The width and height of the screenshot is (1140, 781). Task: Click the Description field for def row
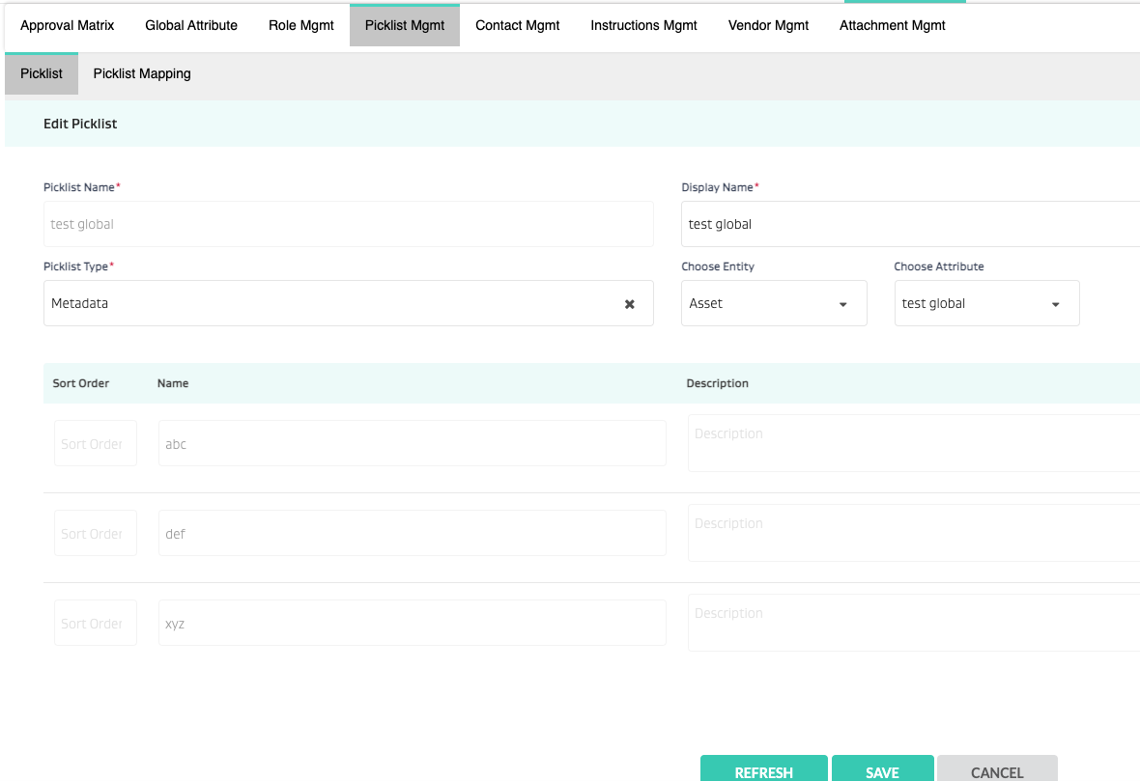coord(913,533)
